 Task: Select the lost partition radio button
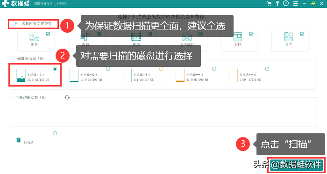click(267, 69)
